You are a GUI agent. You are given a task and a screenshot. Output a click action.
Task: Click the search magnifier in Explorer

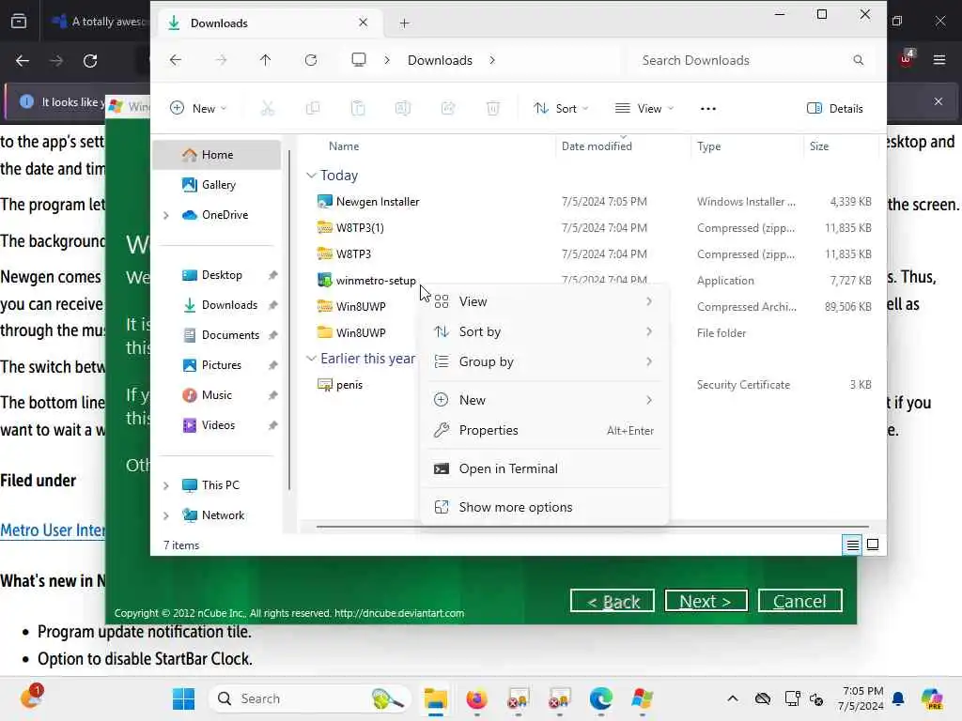click(x=859, y=60)
